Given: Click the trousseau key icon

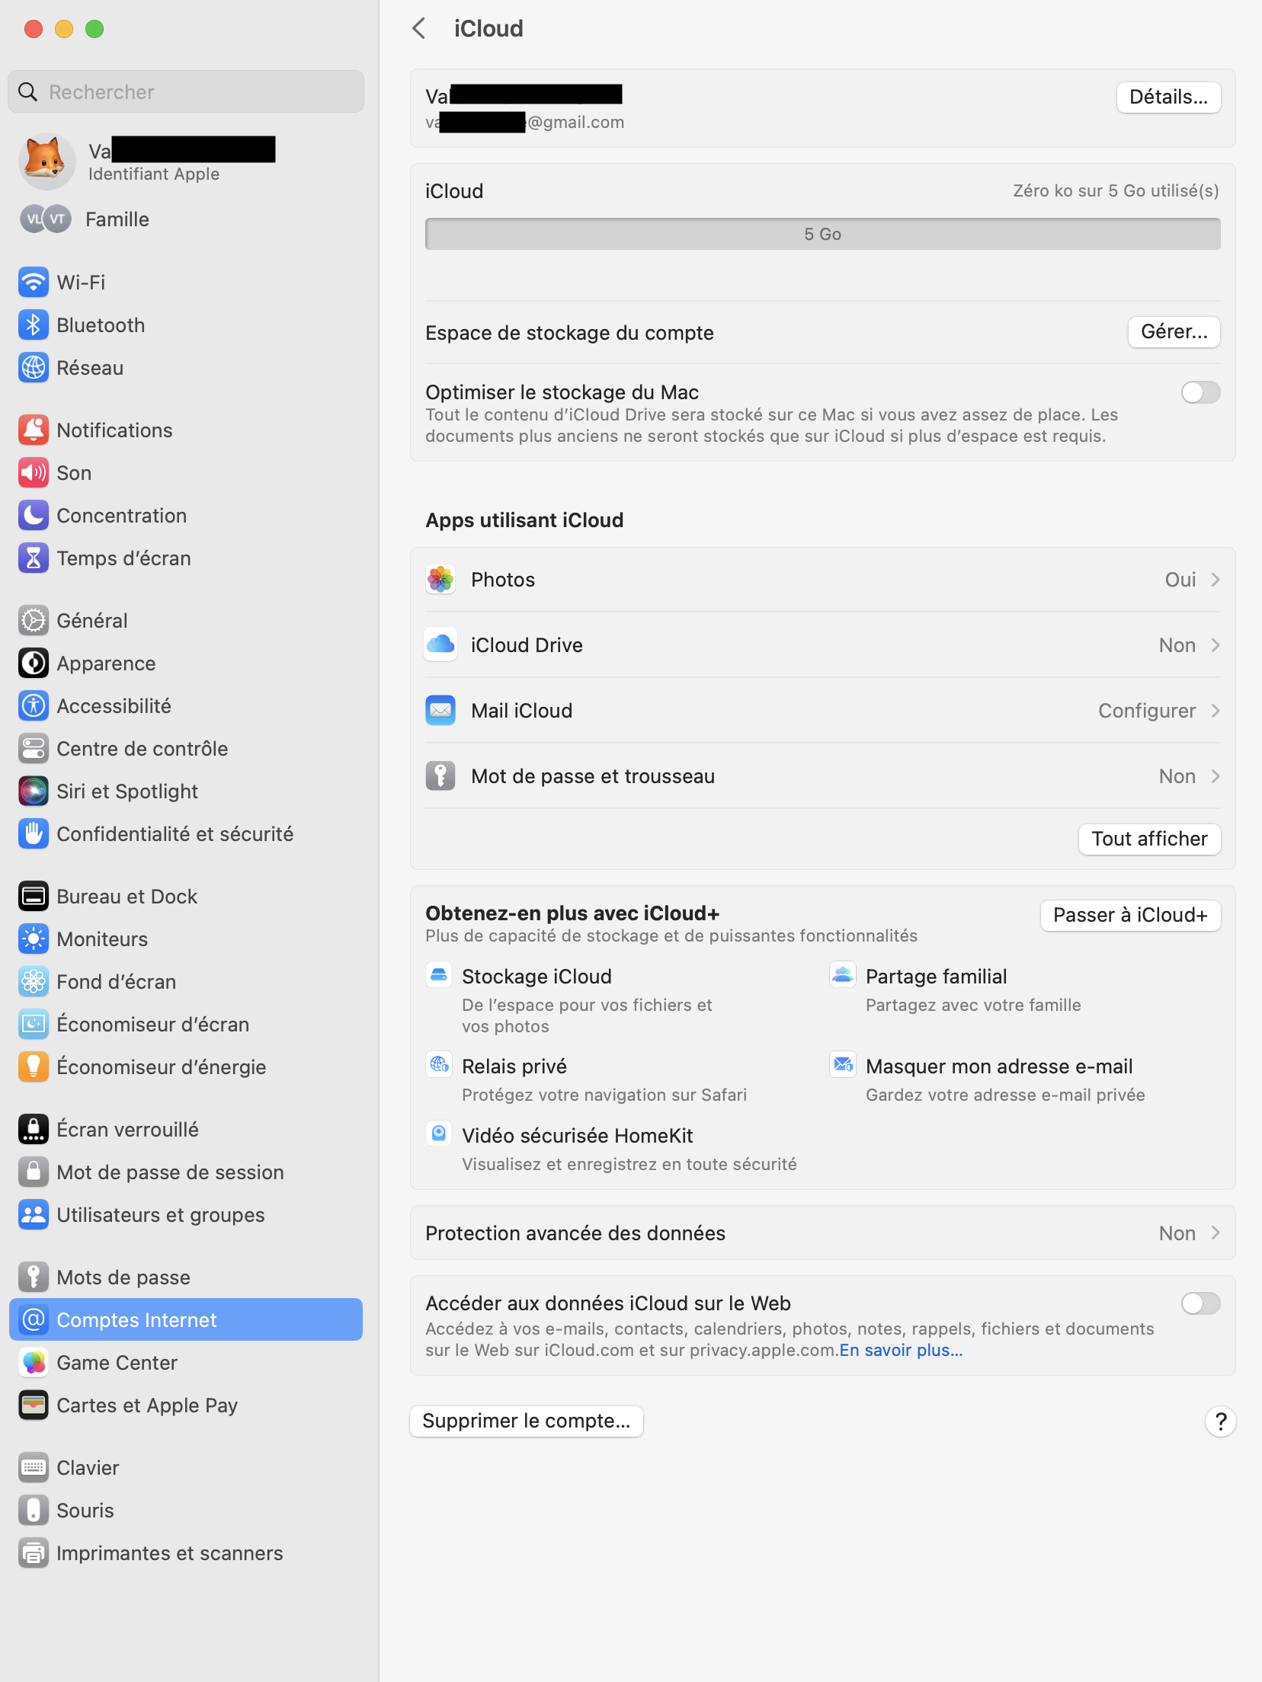Looking at the screenshot, I should (440, 776).
